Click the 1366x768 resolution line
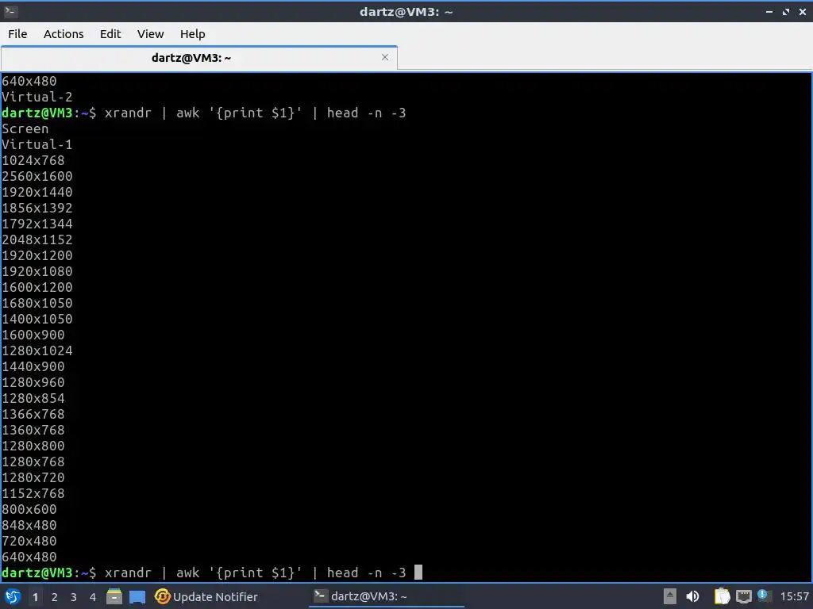 coord(33,414)
